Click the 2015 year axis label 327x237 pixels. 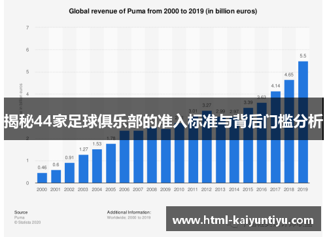pyautogui.click(x=248, y=189)
